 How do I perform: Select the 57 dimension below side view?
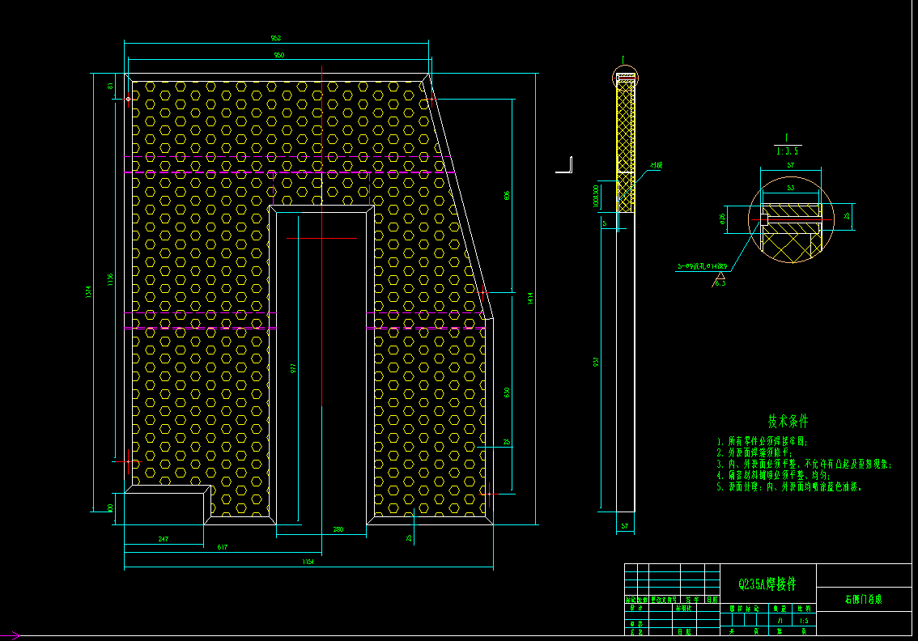(x=625, y=526)
